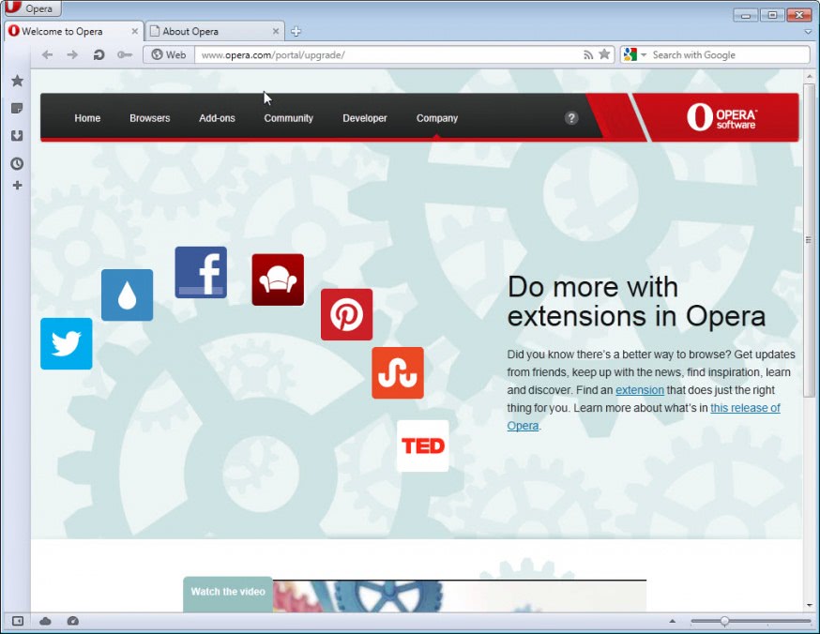Image resolution: width=820 pixels, height=634 pixels.
Task: Switch to the About Opera tab
Action: point(208,30)
